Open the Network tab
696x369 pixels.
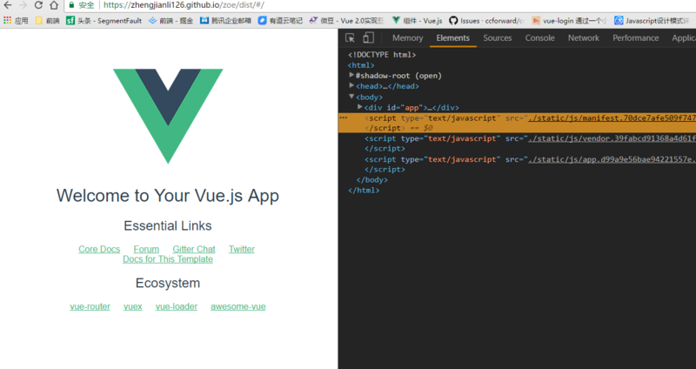pos(584,37)
